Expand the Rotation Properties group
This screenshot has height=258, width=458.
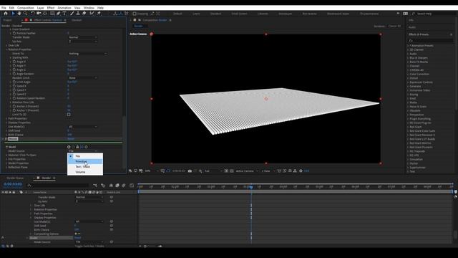6,49
